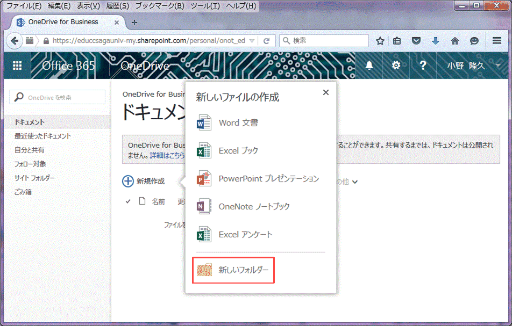Open the URL bar history dropdown
The height and width of the screenshot is (326, 512).
pos(252,41)
